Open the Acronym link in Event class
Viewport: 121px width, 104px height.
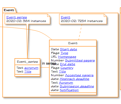coord(66,83)
